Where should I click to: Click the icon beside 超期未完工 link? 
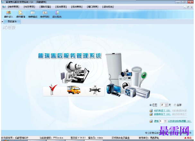(151, 114)
